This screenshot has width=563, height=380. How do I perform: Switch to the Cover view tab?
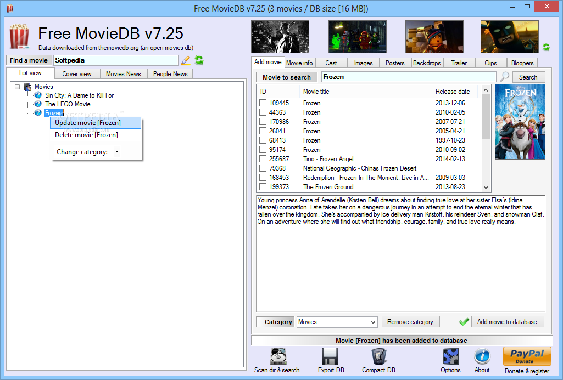pos(77,74)
